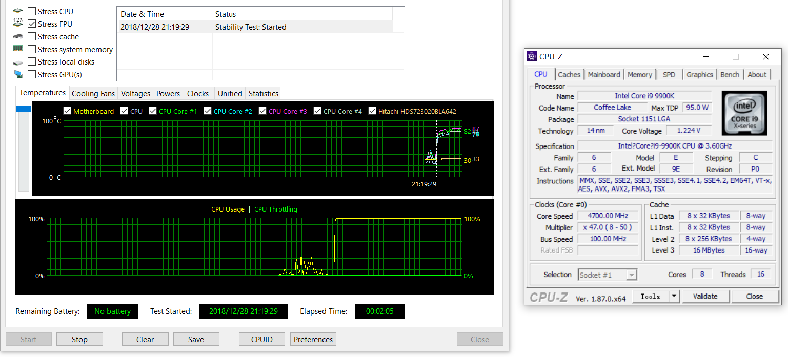Screen dimensions: 788x357
Task: Toggle the Motherboard graph checkbox
Action: coord(67,111)
